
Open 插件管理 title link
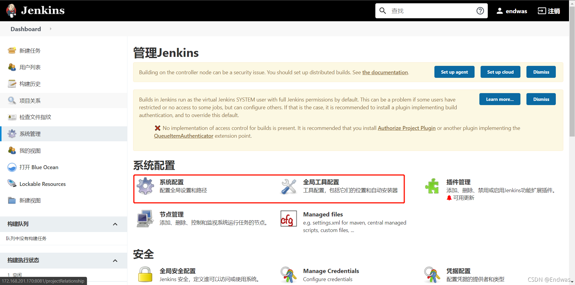pos(458,182)
